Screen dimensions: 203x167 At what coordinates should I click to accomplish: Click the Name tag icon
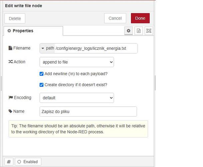[10, 111]
